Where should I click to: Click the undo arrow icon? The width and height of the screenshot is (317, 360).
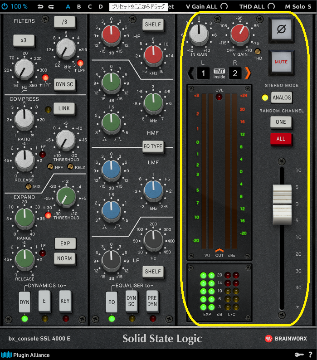40,7
